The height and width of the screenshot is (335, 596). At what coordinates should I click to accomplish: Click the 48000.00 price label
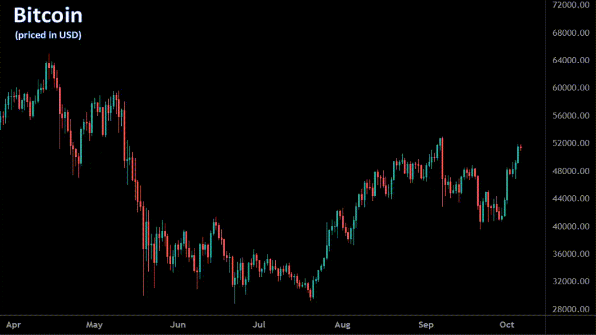point(571,171)
